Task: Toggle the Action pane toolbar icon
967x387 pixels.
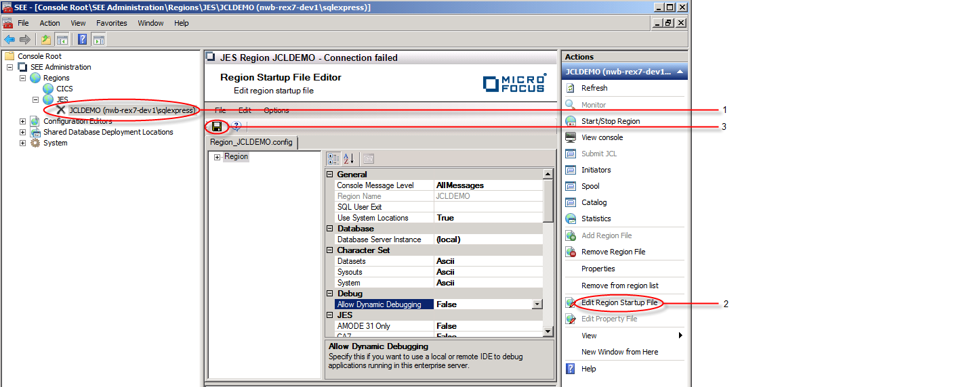Action: pyautogui.click(x=98, y=39)
